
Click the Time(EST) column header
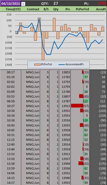(x=13, y=9)
